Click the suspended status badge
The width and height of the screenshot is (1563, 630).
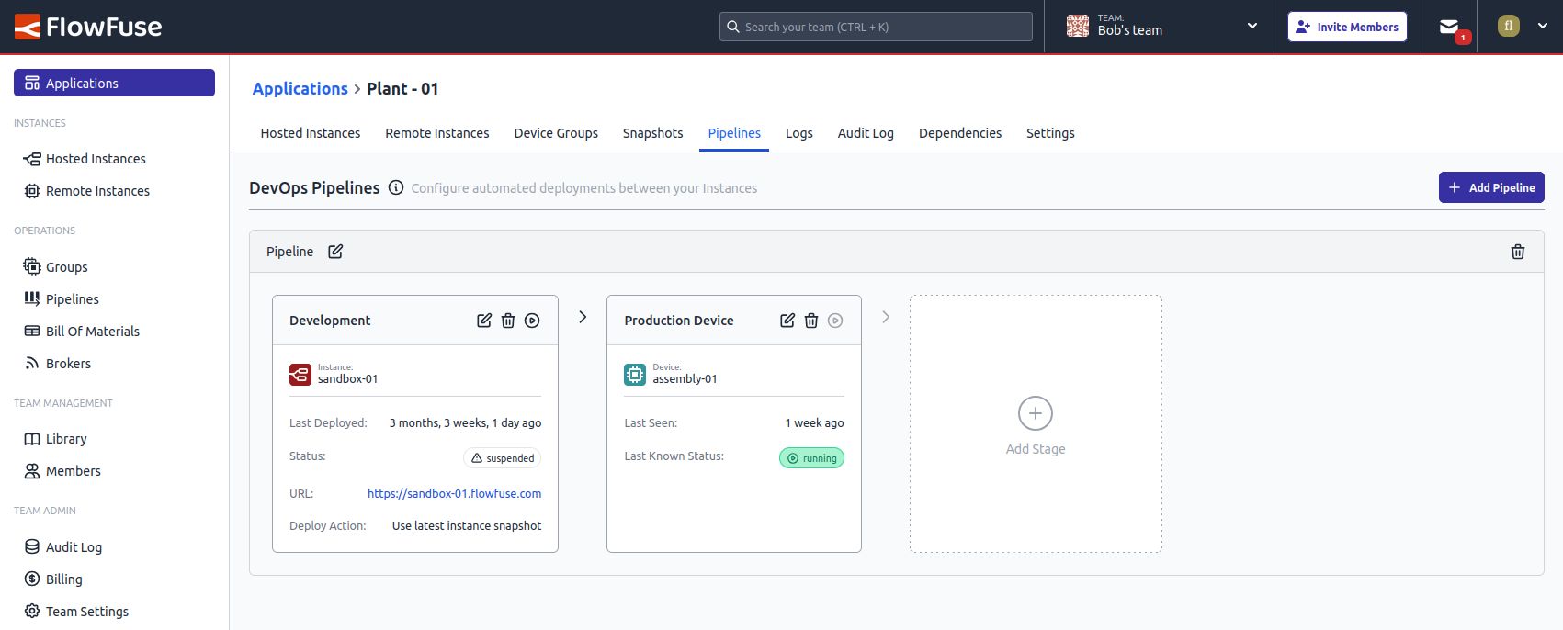coord(502,458)
